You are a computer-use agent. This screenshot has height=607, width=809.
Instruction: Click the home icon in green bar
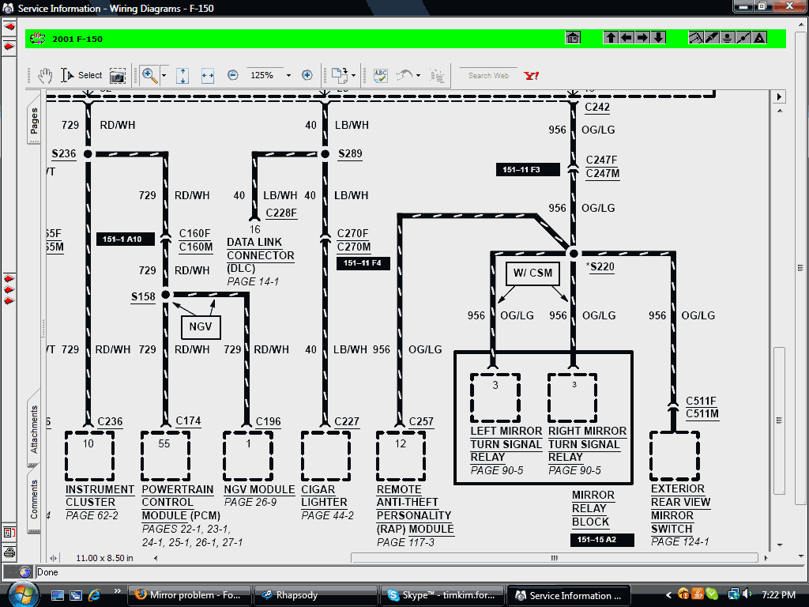point(574,38)
